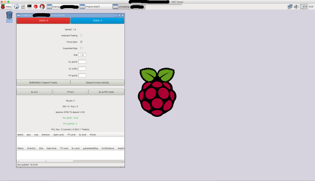Open the Trash desktop icon
The width and height of the screenshot is (315, 181).
point(9,16)
